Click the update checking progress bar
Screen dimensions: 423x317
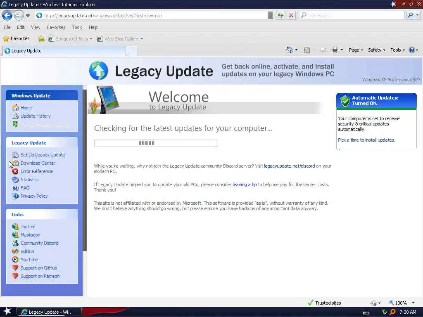[x=156, y=143]
